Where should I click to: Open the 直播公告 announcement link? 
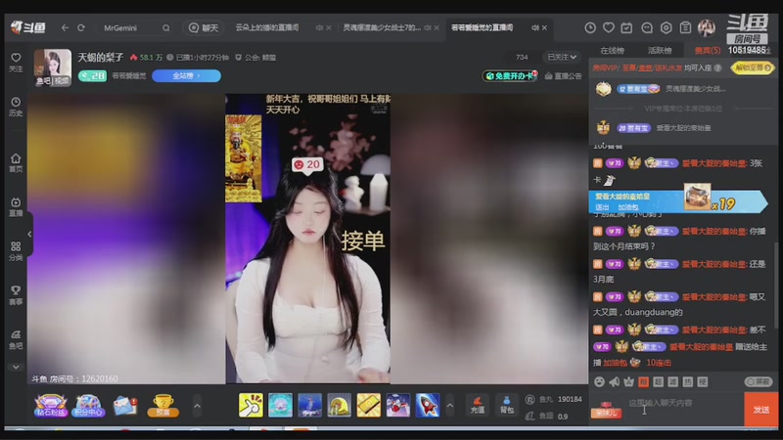tap(564, 76)
